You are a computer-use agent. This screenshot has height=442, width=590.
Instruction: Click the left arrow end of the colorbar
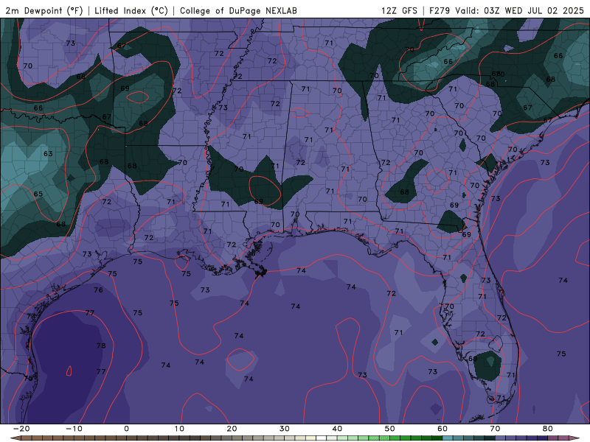click(15, 438)
